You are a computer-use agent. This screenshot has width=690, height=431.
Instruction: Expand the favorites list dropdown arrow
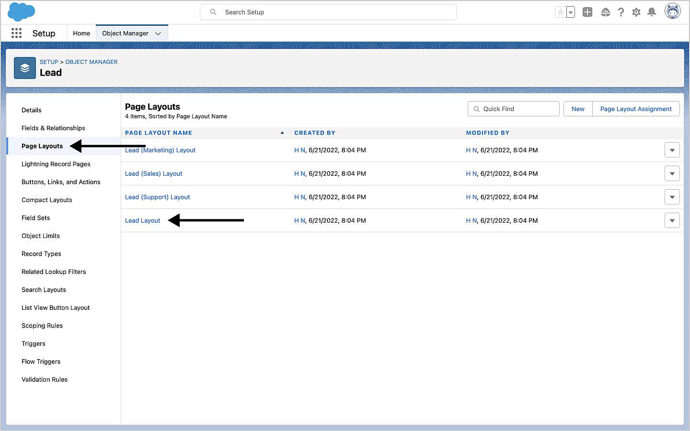[x=571, y=12]
